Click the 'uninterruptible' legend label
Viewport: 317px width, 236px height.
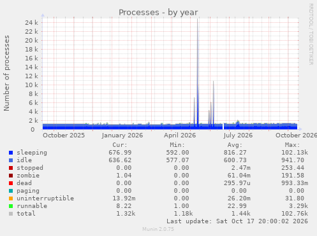point(45,198)
